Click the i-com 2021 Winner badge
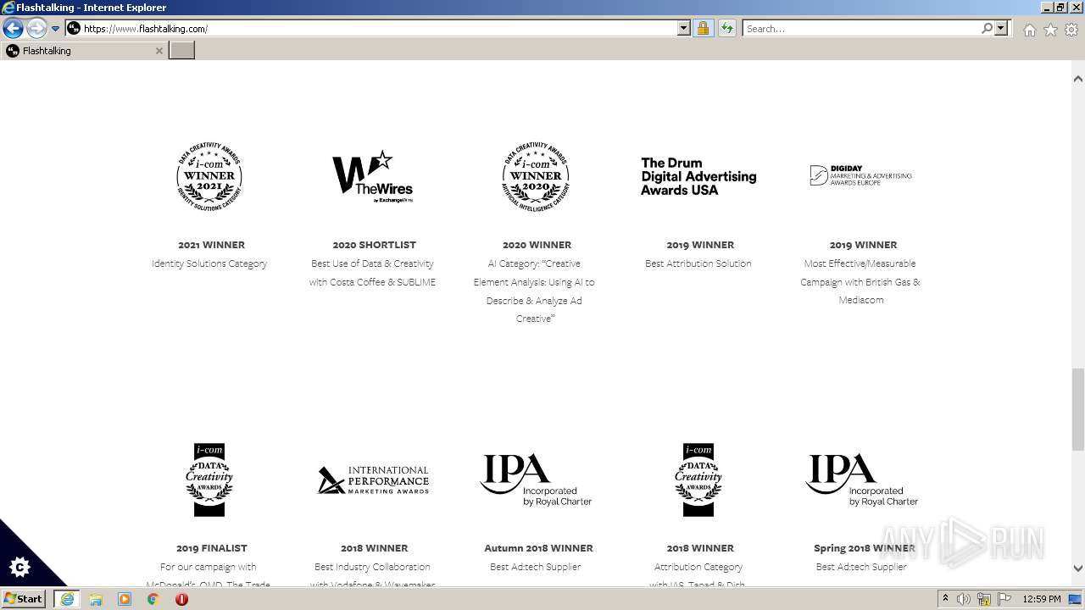Image resolution: width=1085 pixels, height=610 pixels. [209, 177]
